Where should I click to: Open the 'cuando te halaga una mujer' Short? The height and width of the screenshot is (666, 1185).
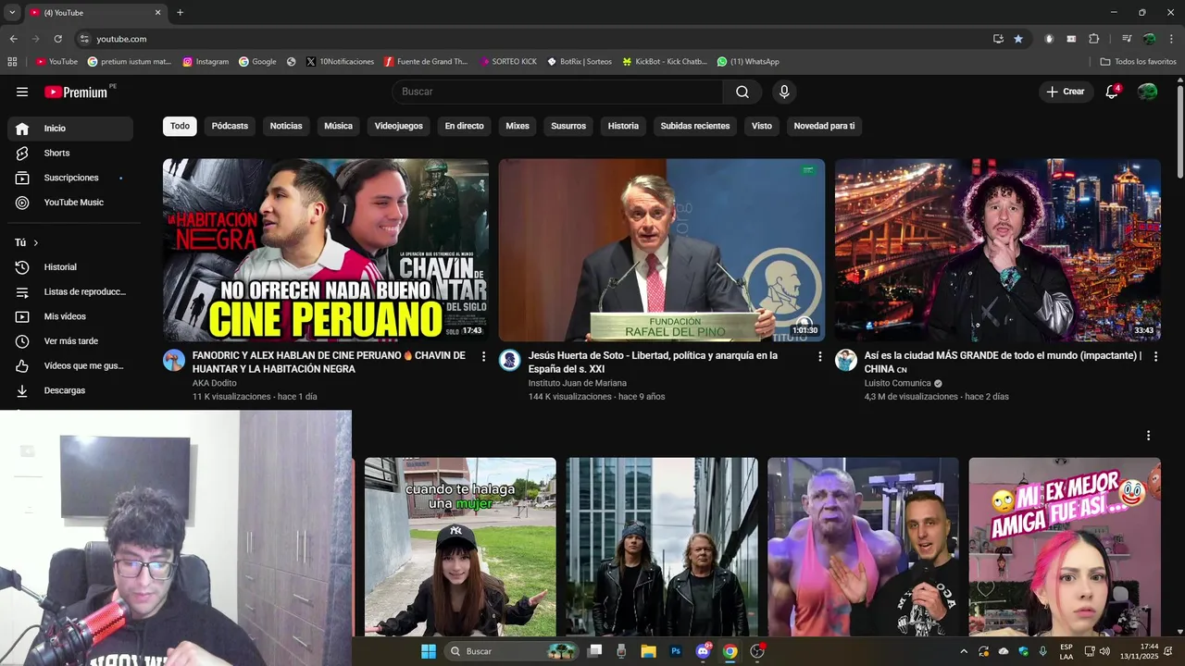pos(460,547)
